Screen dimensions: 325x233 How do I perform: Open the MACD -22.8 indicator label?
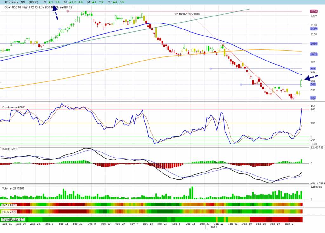pos(10,149)
